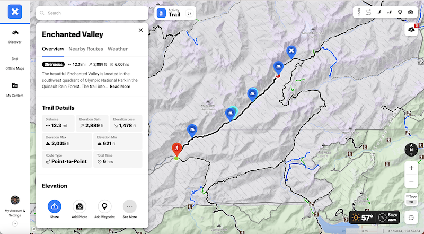This screenshot has height=234, width=424.
Task: Click the Total Time 6 hrs card
Action: click(118, 159)
